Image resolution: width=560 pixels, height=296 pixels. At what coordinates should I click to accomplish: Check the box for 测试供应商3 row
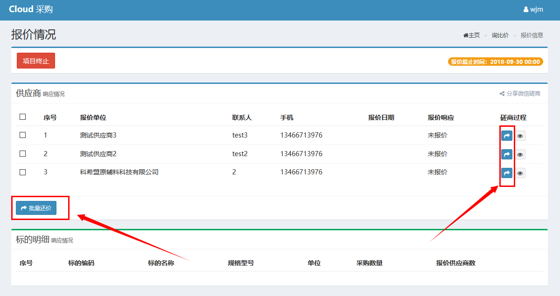click(x=22, y=135)
